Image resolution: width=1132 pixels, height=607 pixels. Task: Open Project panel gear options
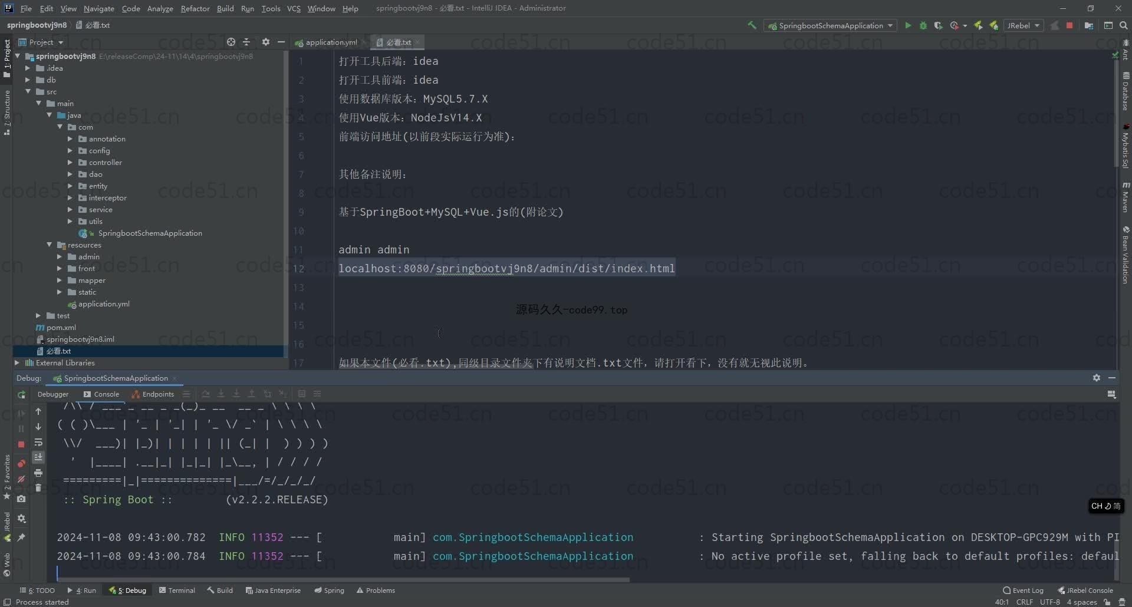tap(266, 42)
